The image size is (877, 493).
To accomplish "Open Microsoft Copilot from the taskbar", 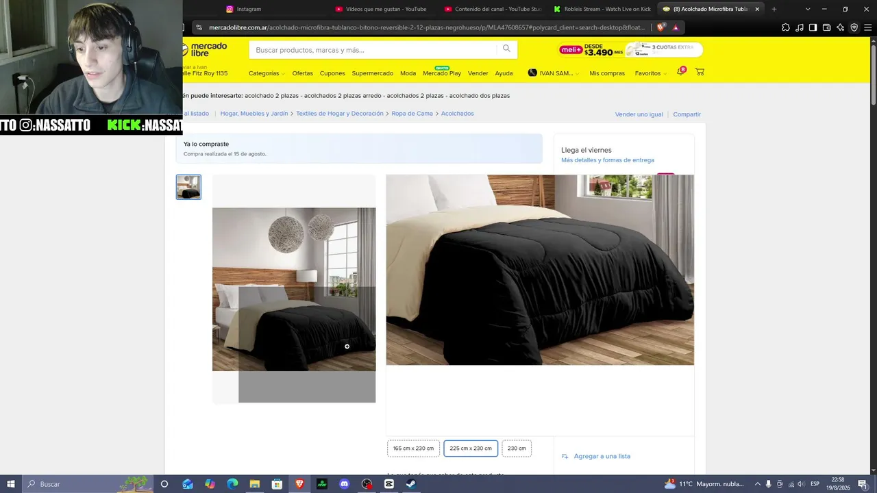I will 210,484.
